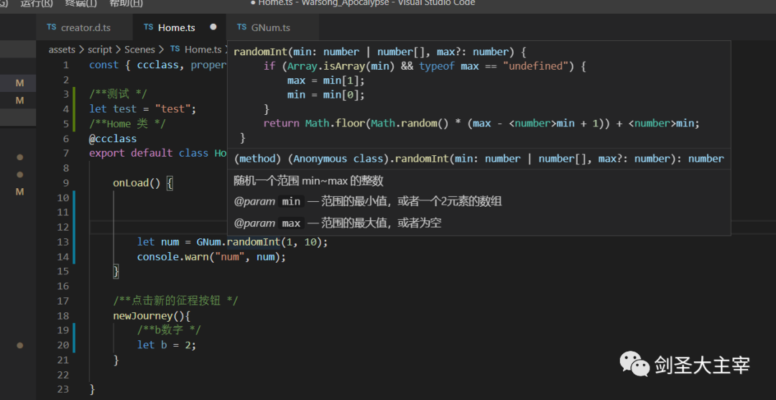Click 'export default class' on line 7

click(x=149, y=153)
